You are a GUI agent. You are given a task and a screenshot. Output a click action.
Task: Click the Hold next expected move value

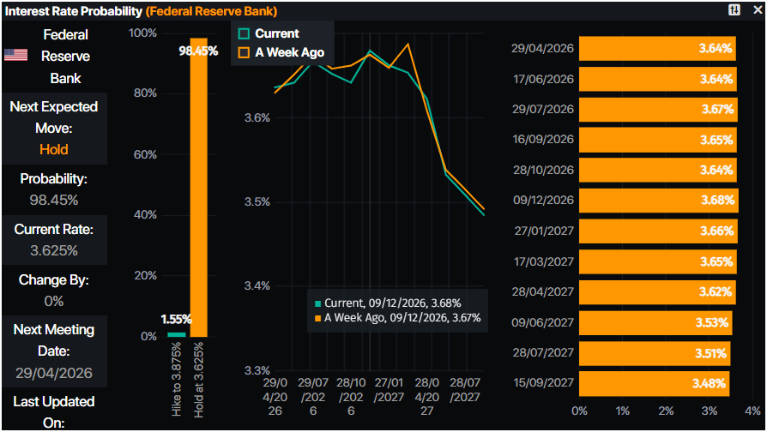(53, 149)
